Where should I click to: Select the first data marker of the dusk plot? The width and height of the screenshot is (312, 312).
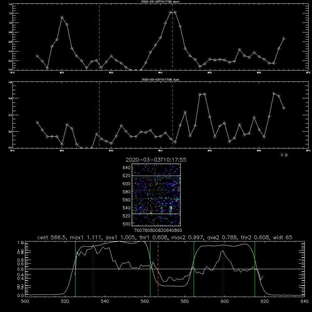click(x=37, y=123)
